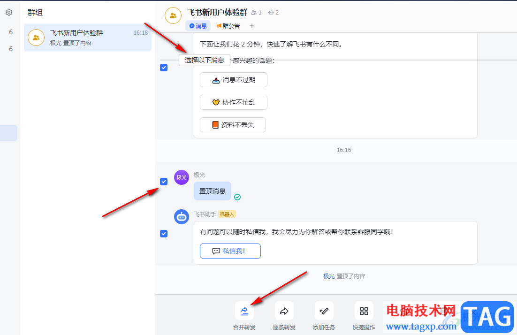Click the 私信我! button
The width and height of the screenshot is (517, 335).
[230, 251]
